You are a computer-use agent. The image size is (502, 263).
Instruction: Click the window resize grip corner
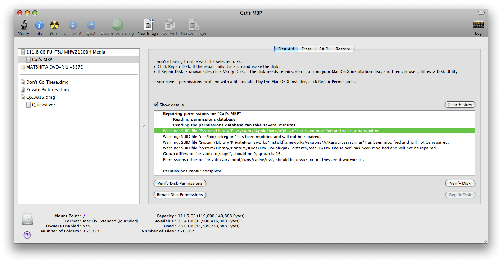point(485,240)
